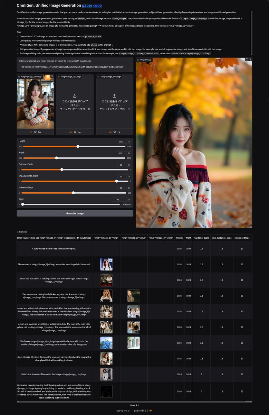
Task: Reset the Width value with its reset icon
Action: 129,153
